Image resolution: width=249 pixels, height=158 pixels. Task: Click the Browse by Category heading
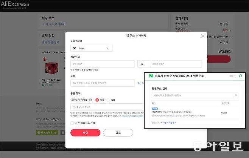pos(48,119)
